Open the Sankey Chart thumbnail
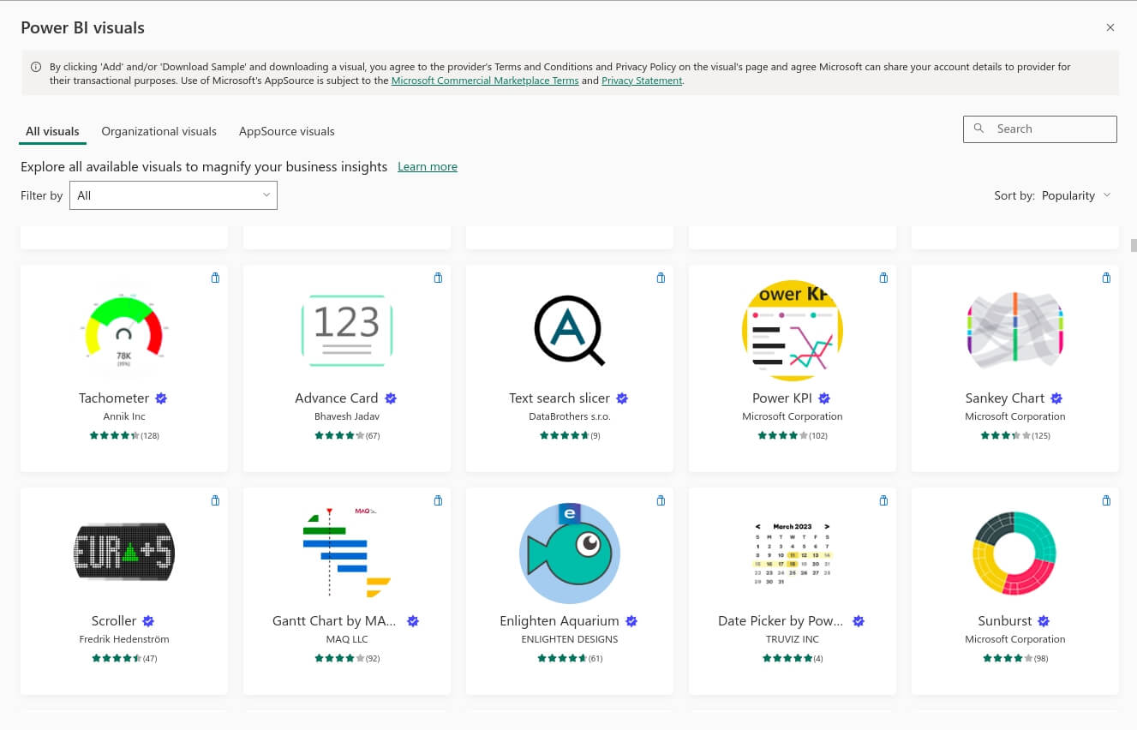The image size is (1137, 730). coord(1015,331)
